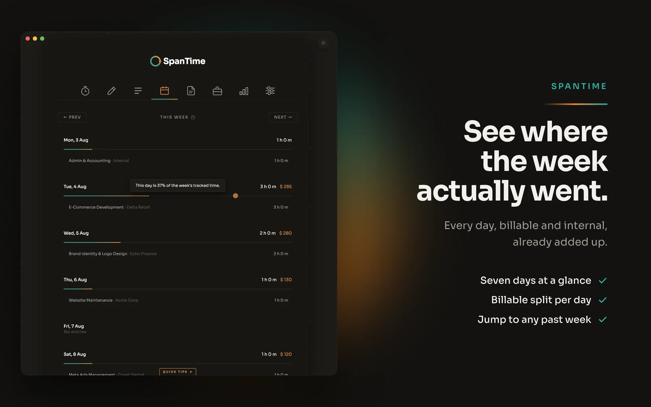Switch to the entries list tab
Screen dimensions: 651x407
click(138, 91)
